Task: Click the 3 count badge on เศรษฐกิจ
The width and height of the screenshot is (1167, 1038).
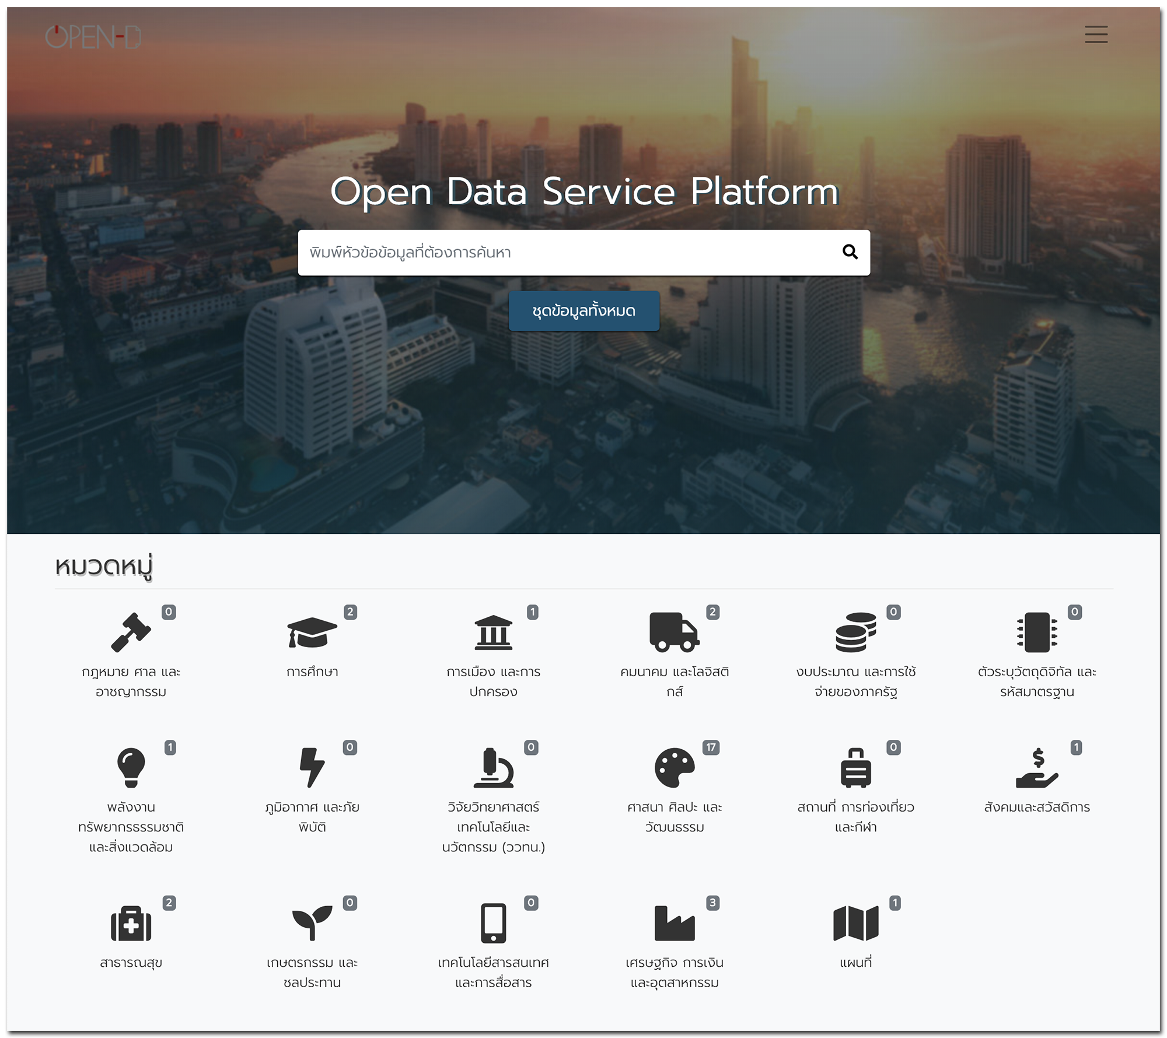Action: point(712,903)
